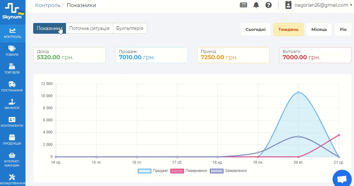Toggle Замовлення series in chart legend

[228, 171]
